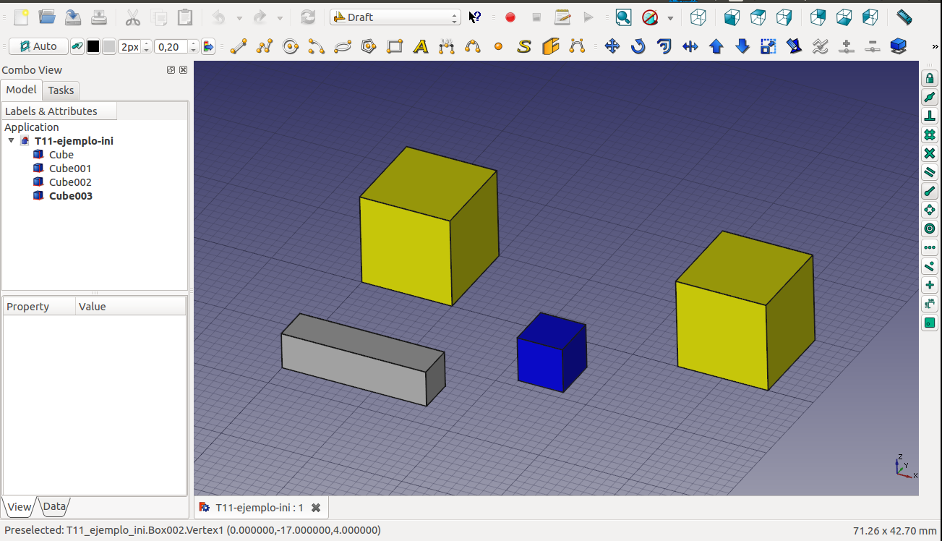Click the Auto working plane button
The height and width of the screenshot is (541, 942).
coord(38,47)
